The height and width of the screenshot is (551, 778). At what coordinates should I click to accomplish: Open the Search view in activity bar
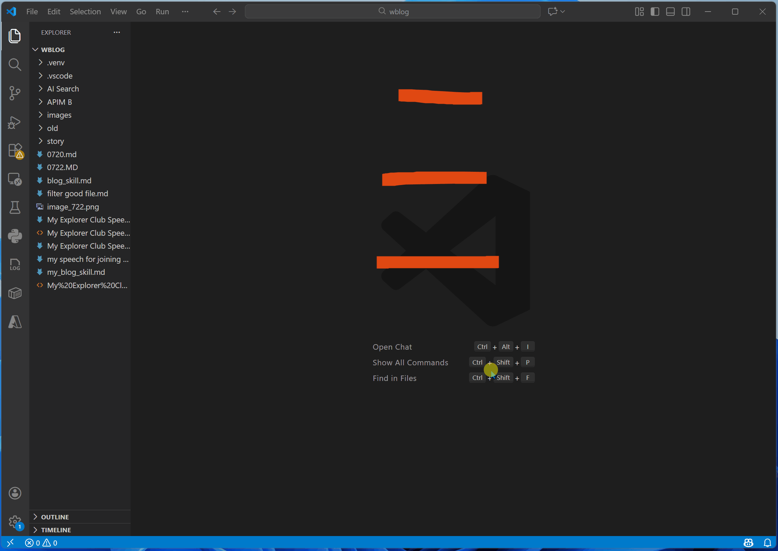[x=15, y=64]
